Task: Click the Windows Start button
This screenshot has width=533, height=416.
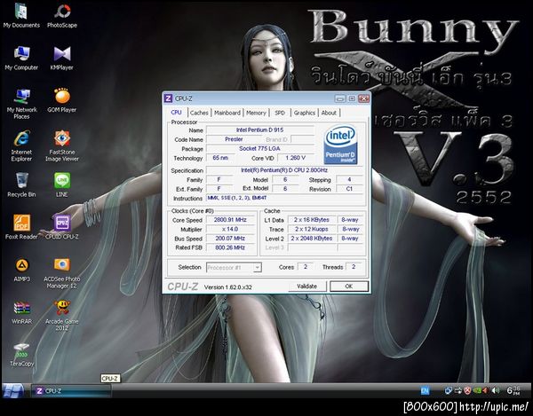Action: [x=13, y=391]
